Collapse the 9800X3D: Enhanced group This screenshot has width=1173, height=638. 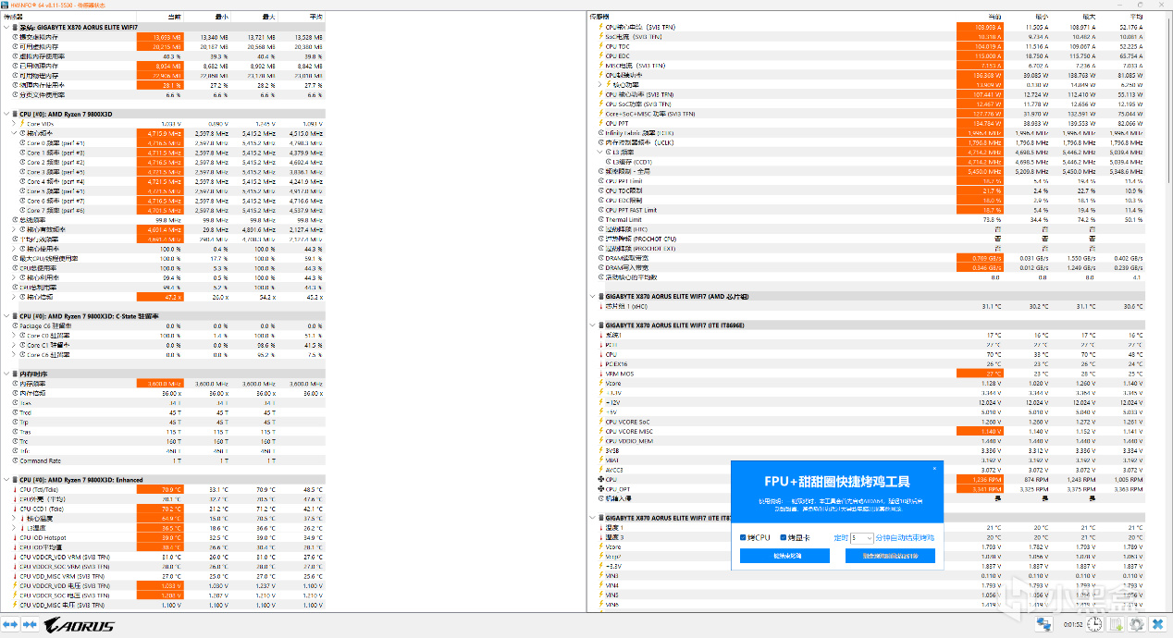[x=6, y=480]
